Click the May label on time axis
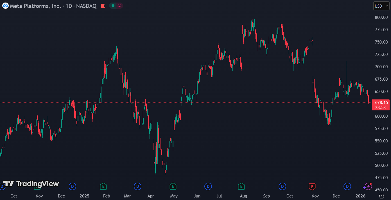 [174, 196]
